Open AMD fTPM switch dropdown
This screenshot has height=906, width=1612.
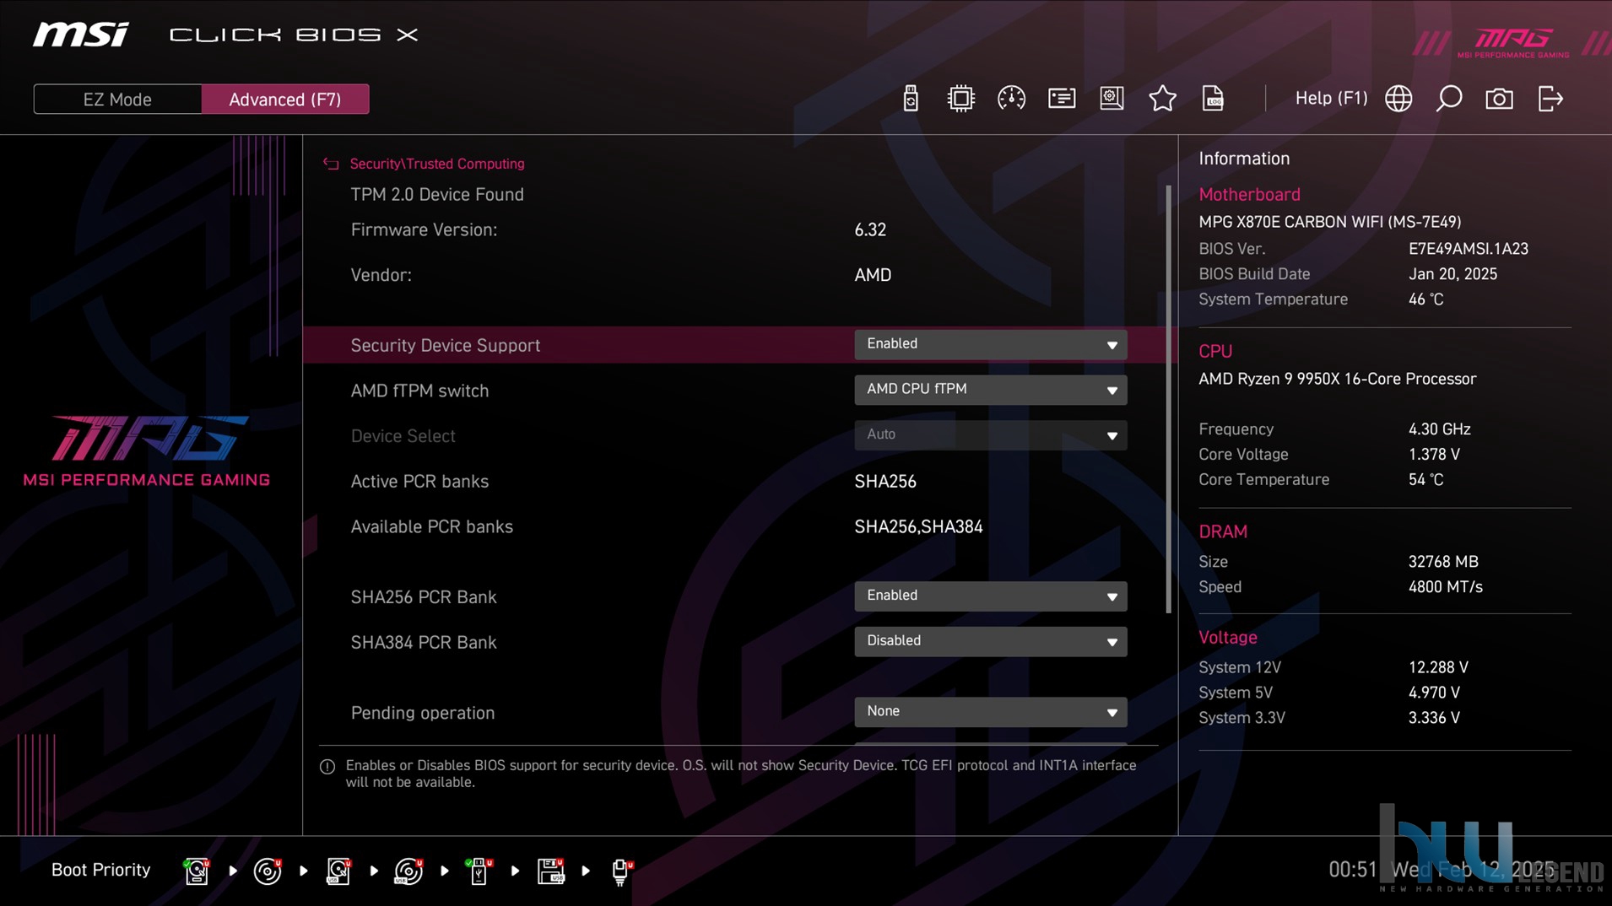click(990, 390)
